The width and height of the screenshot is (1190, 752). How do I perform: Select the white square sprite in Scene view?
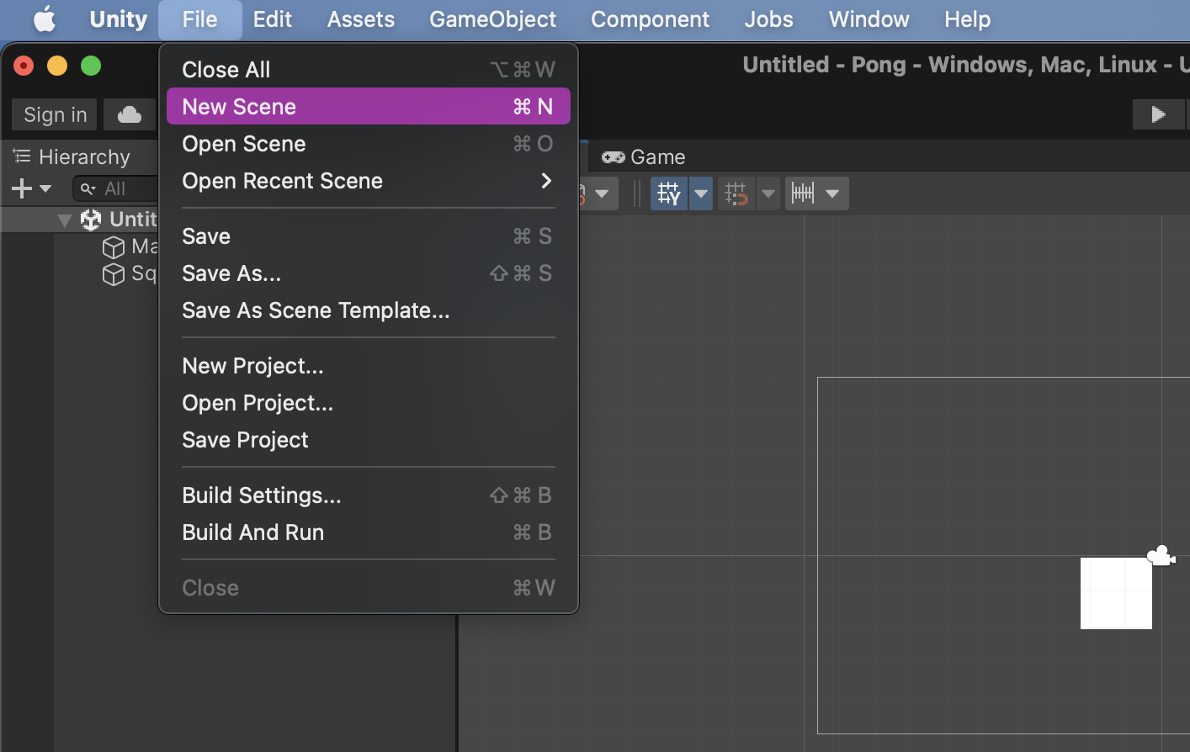(1116, 593)
